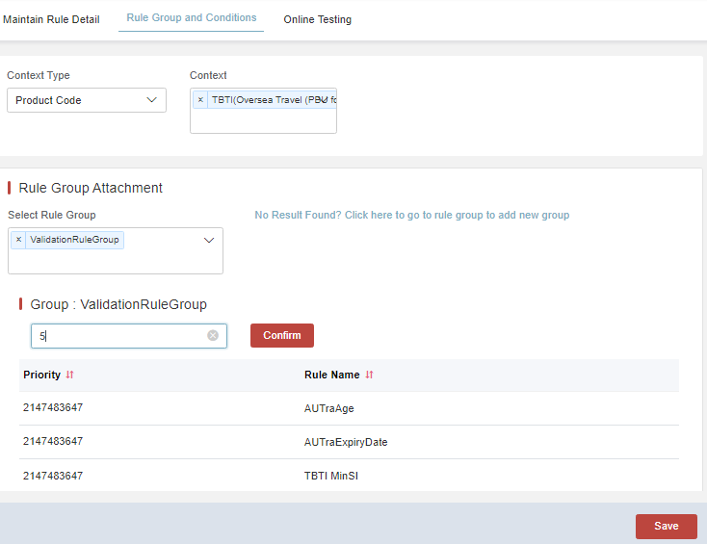Click the ValidationRuleGroup tag label
Screen dimensions: 707x544
[74, 240]
